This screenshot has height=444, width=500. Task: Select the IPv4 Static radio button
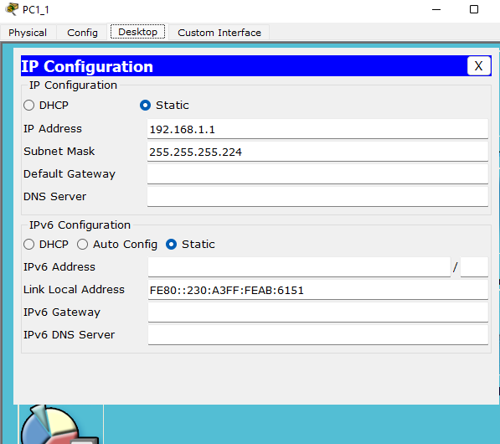point(145,106)
